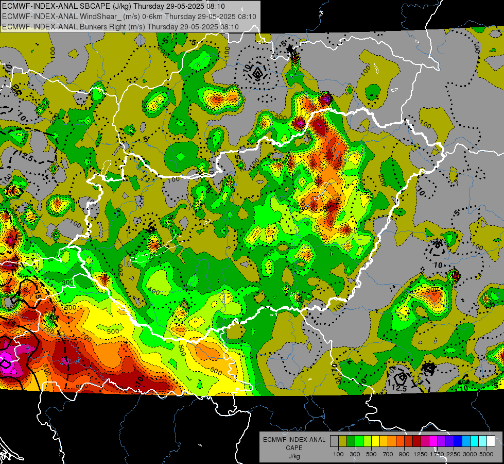This screenshot has height=464, width=504.
Task: Click the 100 value on the legend scale
Action: (338, 454)
